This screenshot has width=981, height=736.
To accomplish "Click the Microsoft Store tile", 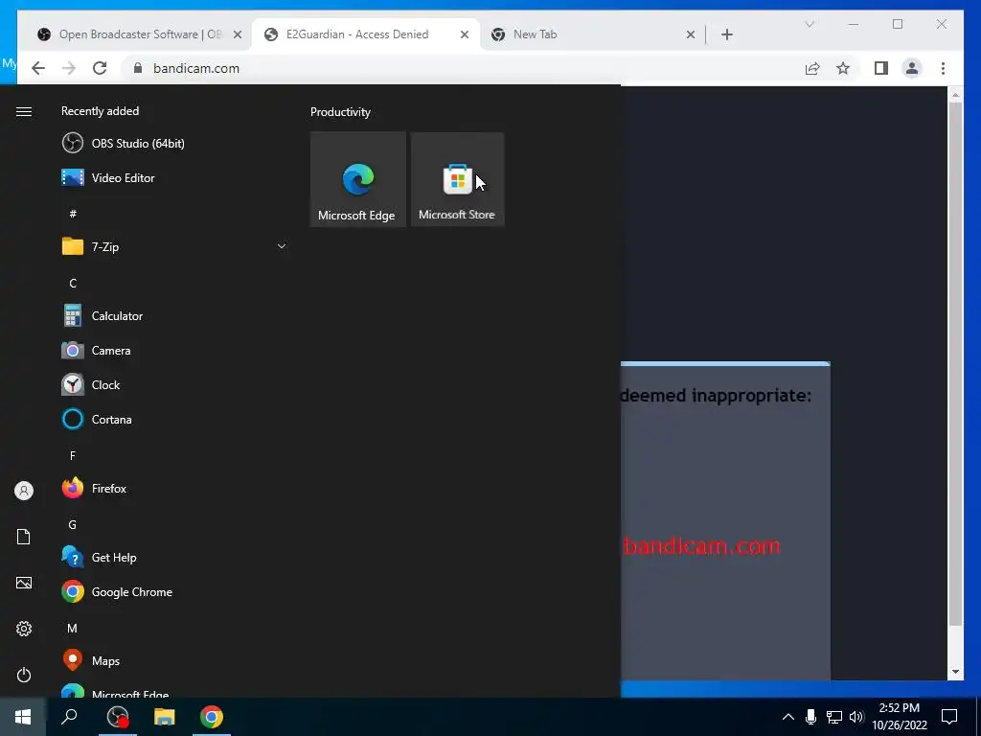I will point(457,179).
